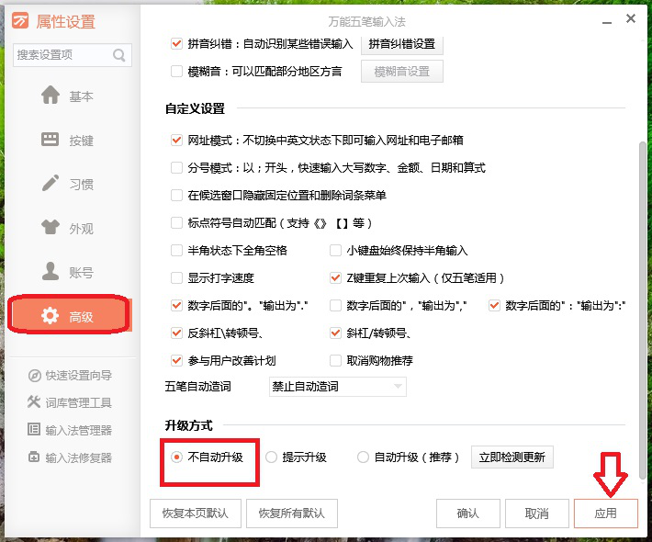The image size is (652, 542).
Task: Open 快速设置向导 link
Action: pos(70,376)
